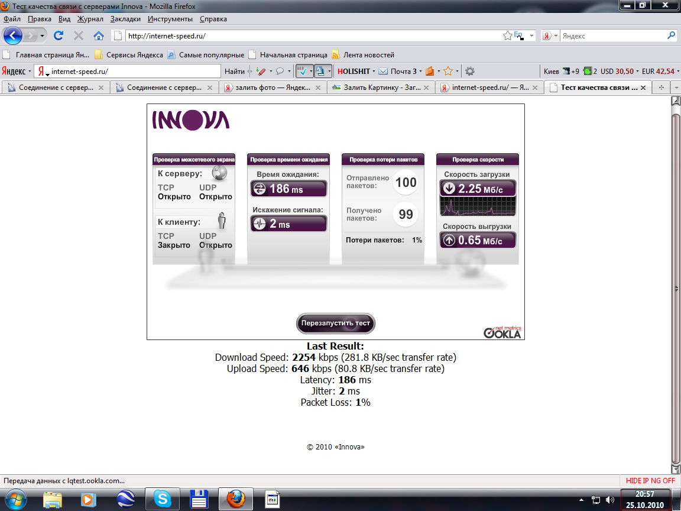The height and width of the screenshot is (511, 681).
Task: Click the Yandex bookmarks star icon
Action: pos(448,71)
